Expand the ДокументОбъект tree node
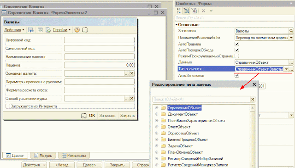Screen dimensions: 295x168 tap(157, 114)
